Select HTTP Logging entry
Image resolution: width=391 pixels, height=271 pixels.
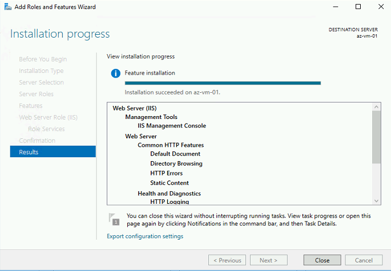pos(170,202)
